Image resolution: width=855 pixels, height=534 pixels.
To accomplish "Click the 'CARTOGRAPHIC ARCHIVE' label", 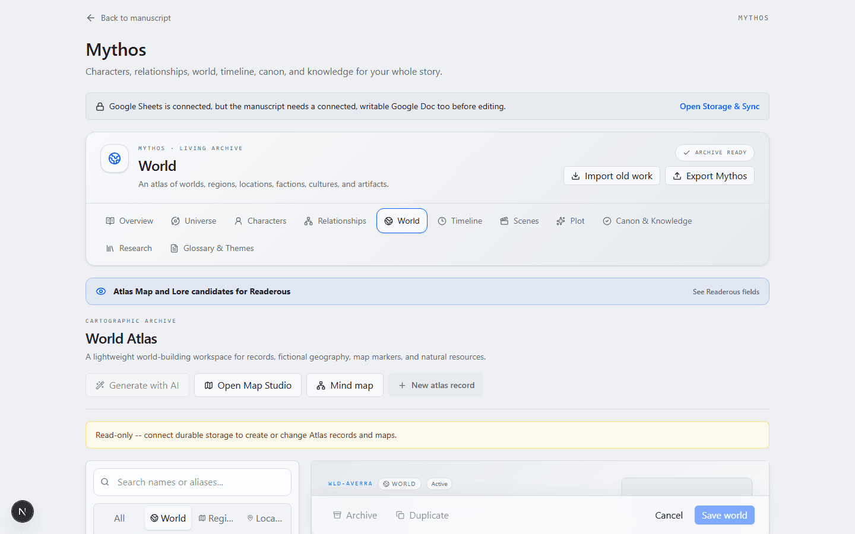I will [131, 321].
